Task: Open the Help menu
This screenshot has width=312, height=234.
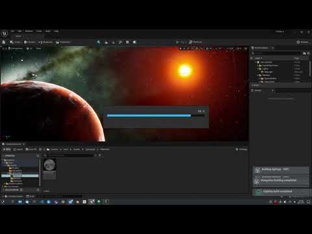Action: (x=57, y=31)
